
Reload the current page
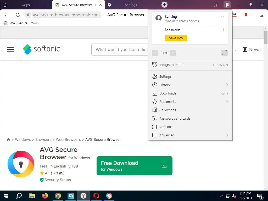pos(18,15)
